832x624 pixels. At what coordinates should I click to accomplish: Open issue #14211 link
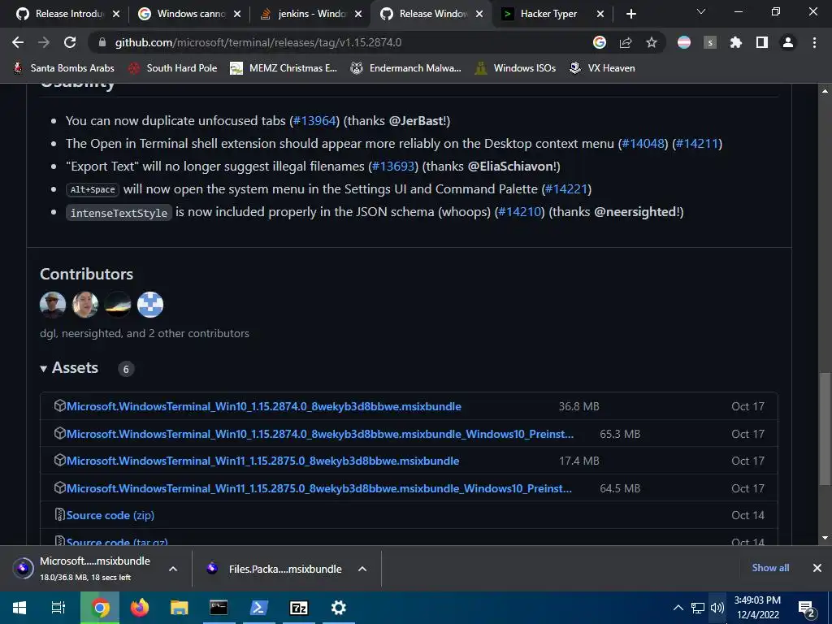696,144
